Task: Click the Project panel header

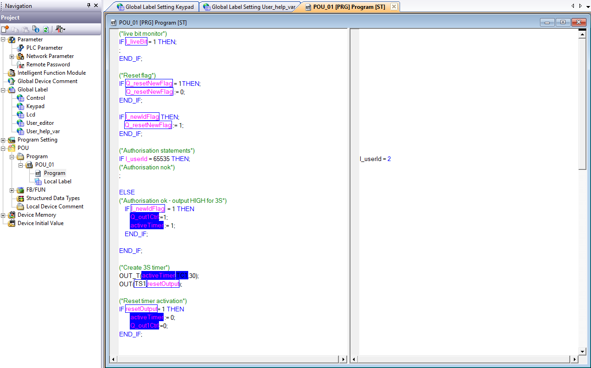Action: [51, 17]
